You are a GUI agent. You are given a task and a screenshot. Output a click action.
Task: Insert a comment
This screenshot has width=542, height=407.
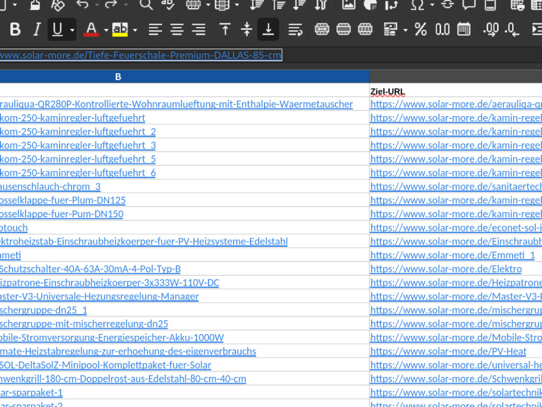(x=469, y=5)
